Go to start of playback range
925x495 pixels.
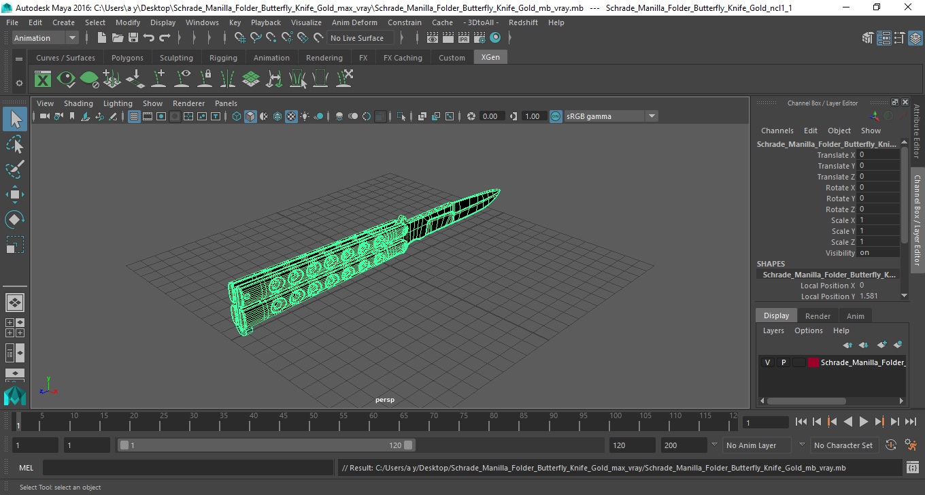pyautogui.click(x=801, y=422)
